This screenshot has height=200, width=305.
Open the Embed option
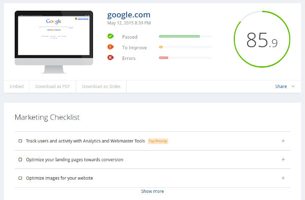[17, 87]
